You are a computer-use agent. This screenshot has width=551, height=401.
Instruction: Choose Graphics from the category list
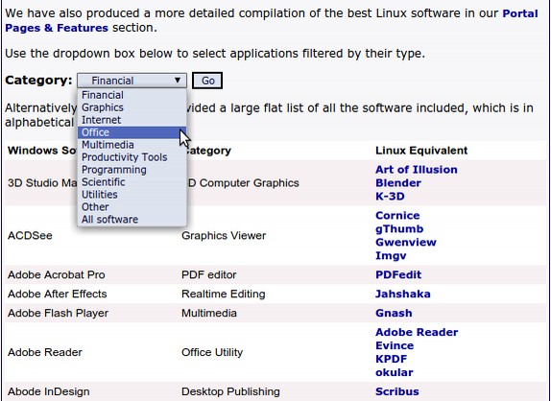pos(132,107)
